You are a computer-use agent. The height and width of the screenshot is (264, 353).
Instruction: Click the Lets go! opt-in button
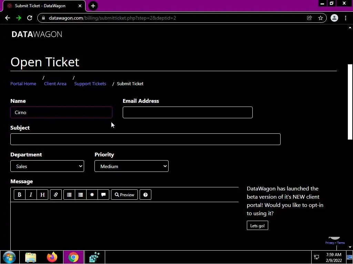point(257,225)
